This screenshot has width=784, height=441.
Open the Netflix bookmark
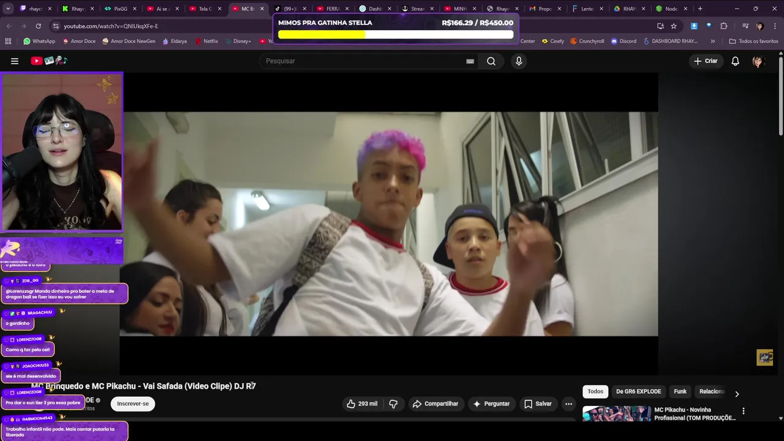206,41
